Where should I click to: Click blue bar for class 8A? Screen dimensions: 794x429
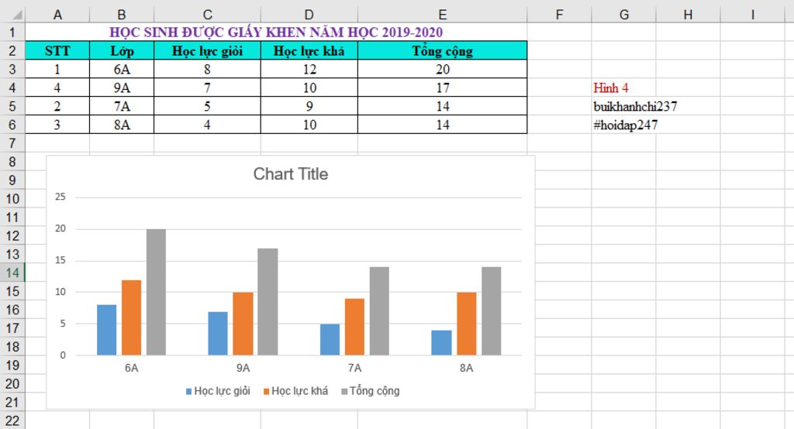point(441,342)
